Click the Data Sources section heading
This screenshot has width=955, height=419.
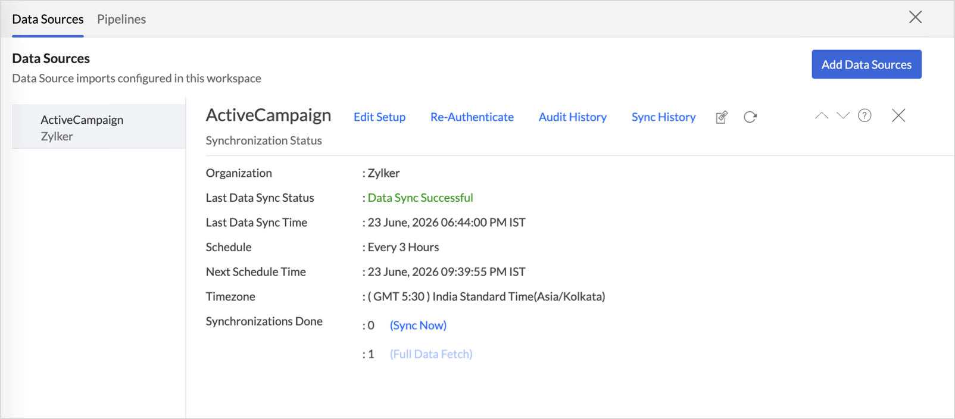[x=51, y=58]
